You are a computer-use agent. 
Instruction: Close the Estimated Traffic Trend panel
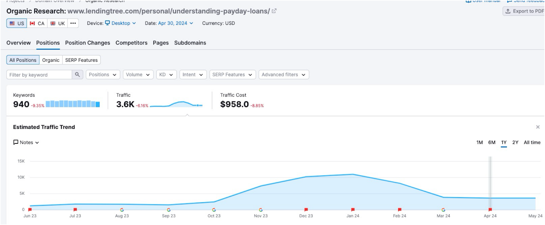(538, 127)
